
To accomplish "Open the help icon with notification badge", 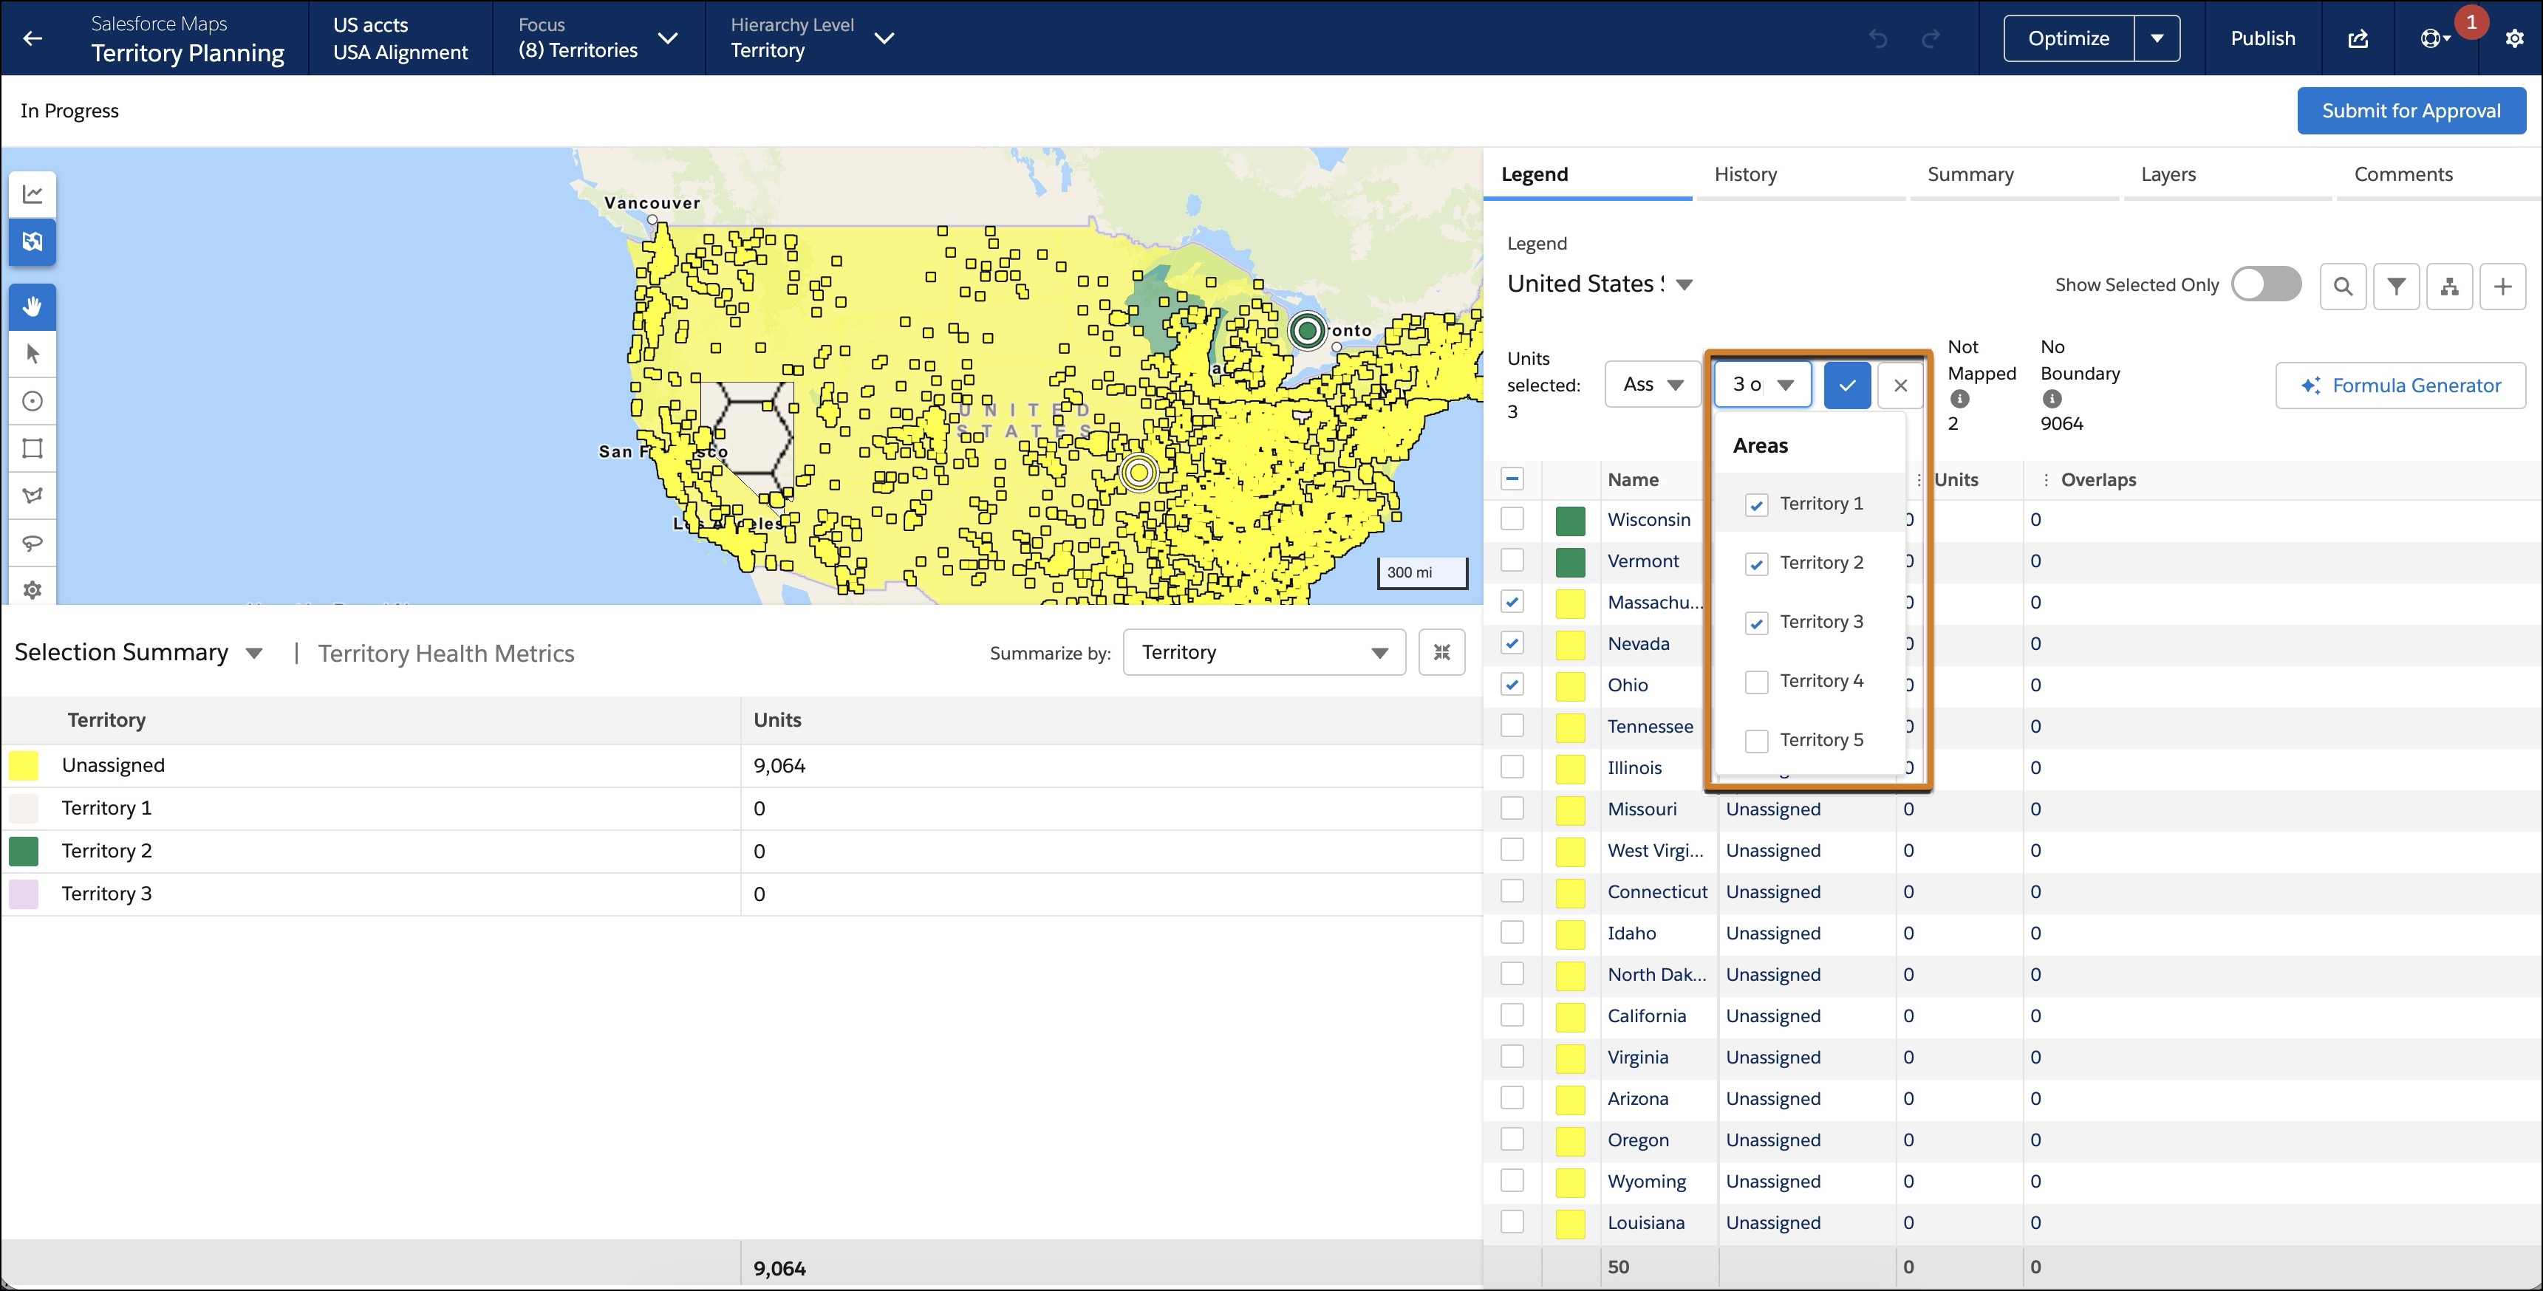I will coord(2434,38).
